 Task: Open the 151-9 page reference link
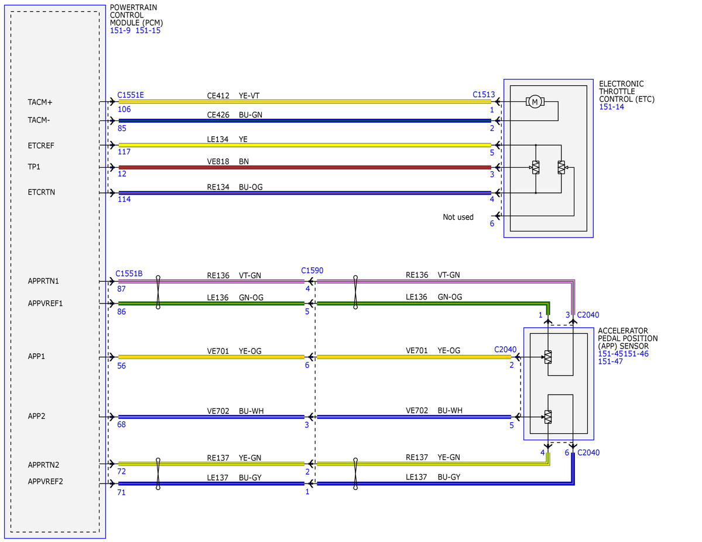pyautogui.click(x=120, y=30)
